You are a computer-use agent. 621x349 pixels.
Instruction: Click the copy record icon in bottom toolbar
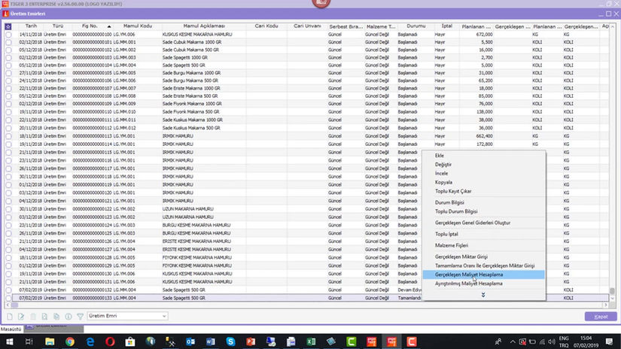[56, 317]
